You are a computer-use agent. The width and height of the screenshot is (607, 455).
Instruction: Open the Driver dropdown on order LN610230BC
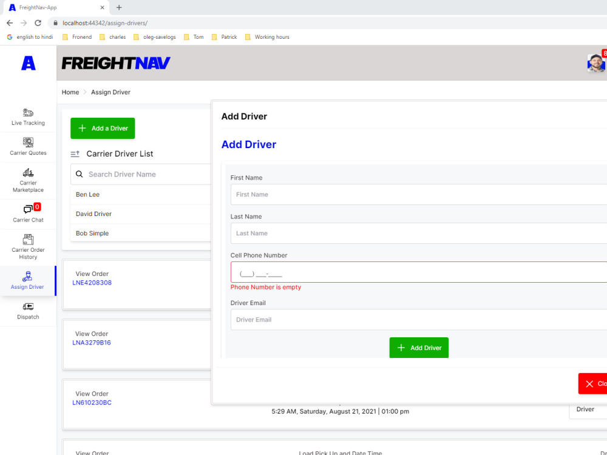[588, 409]
